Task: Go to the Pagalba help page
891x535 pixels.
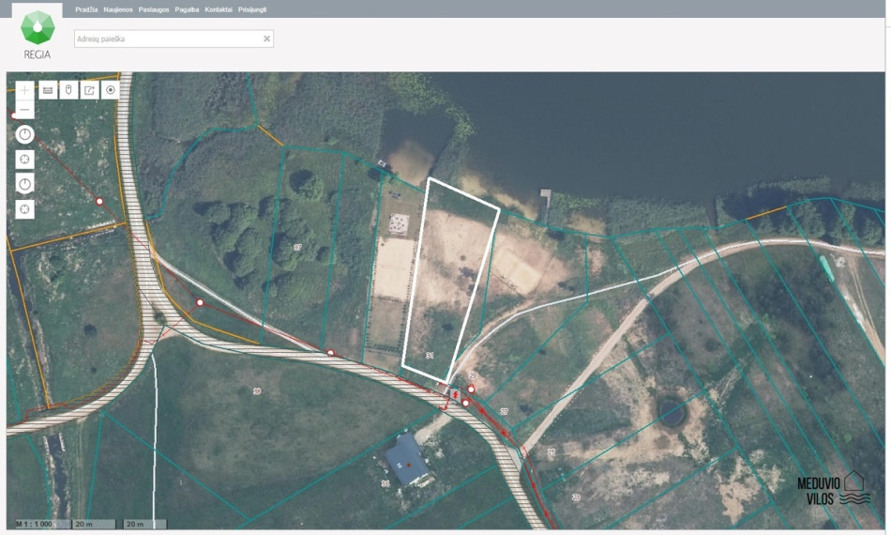Action: coord(187,9)
